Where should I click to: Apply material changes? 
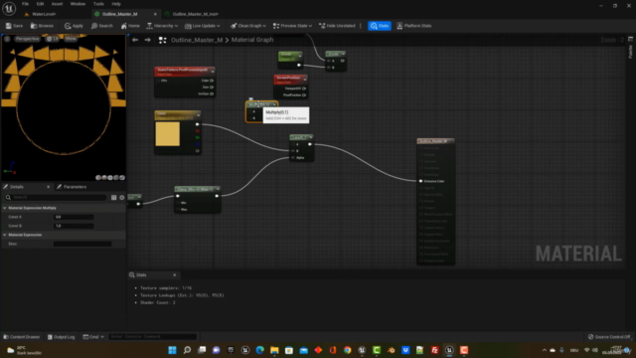74,26
